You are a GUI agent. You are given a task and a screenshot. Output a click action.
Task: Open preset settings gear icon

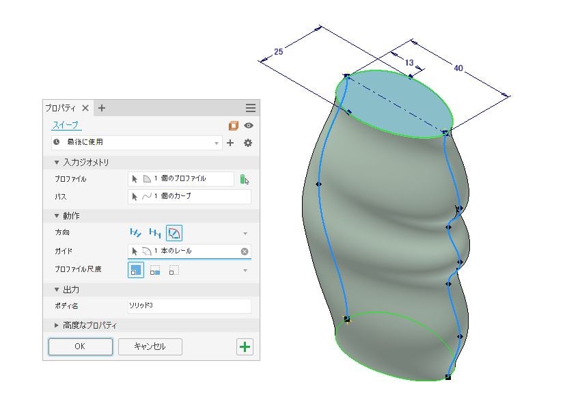pyautogui.click(x=248, y=143)
